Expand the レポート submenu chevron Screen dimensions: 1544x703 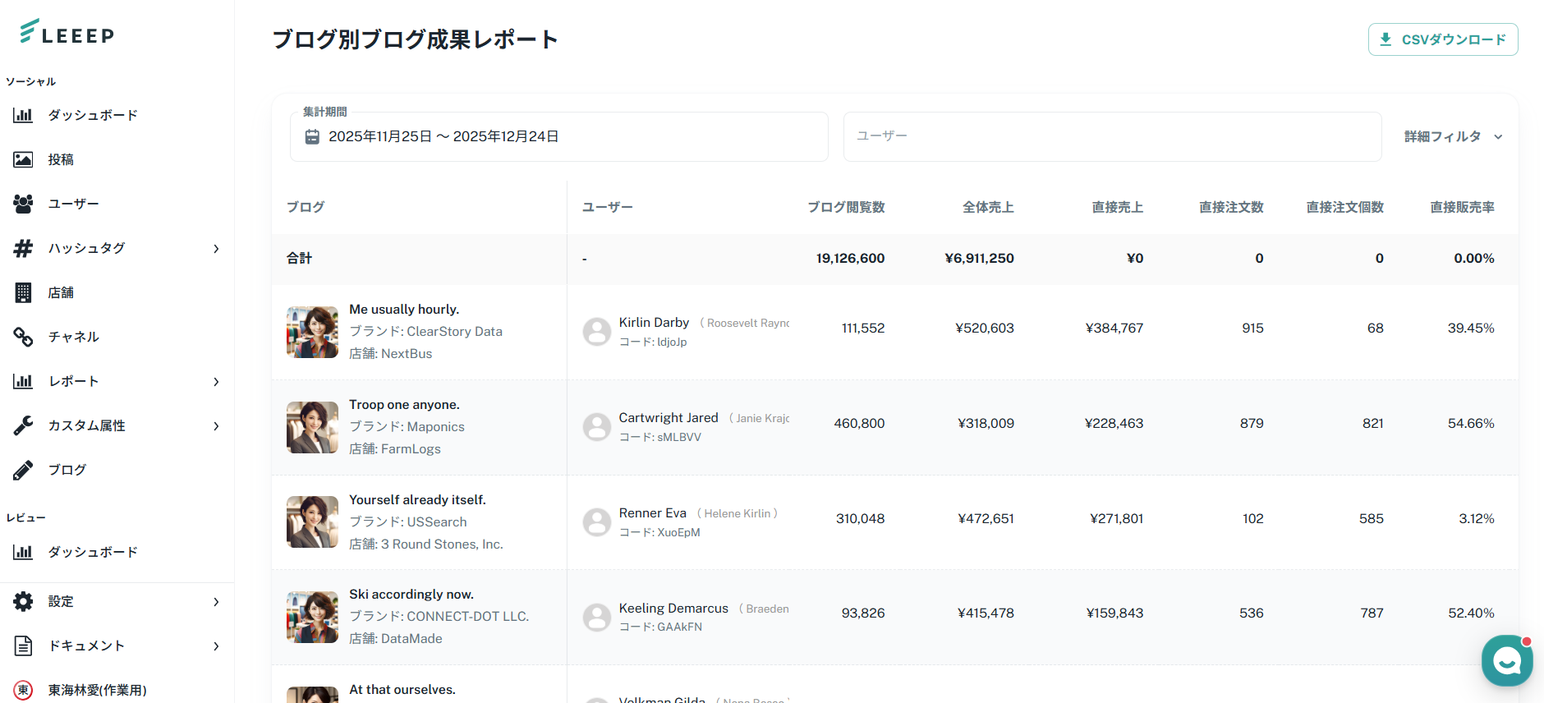[x=216, y=382]
